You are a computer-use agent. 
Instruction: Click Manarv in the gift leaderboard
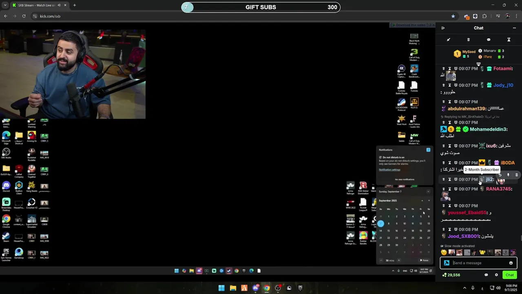[490, 51]
